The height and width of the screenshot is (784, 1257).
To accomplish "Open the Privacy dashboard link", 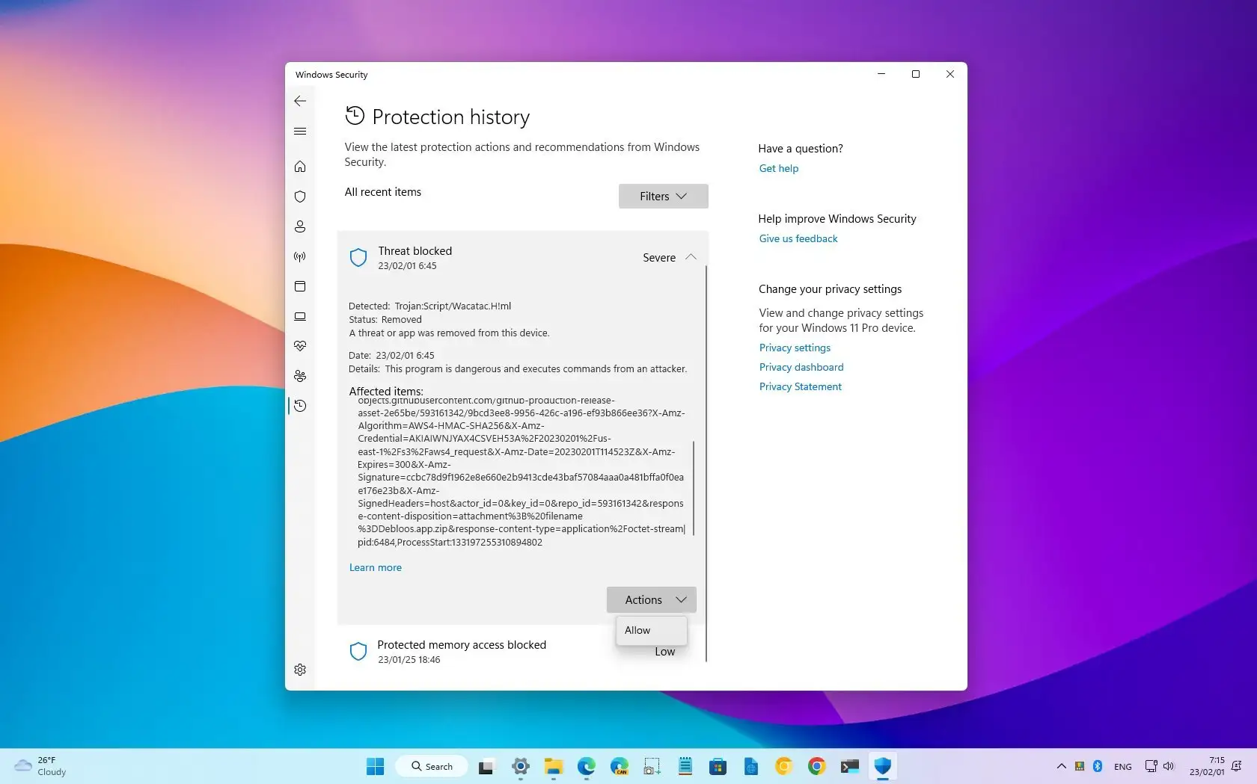I will point(801,367).
